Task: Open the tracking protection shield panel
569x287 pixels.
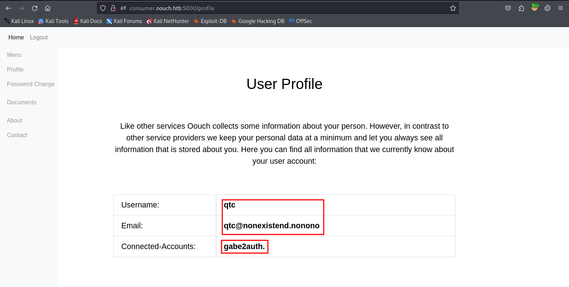Action: coord(103,8)
